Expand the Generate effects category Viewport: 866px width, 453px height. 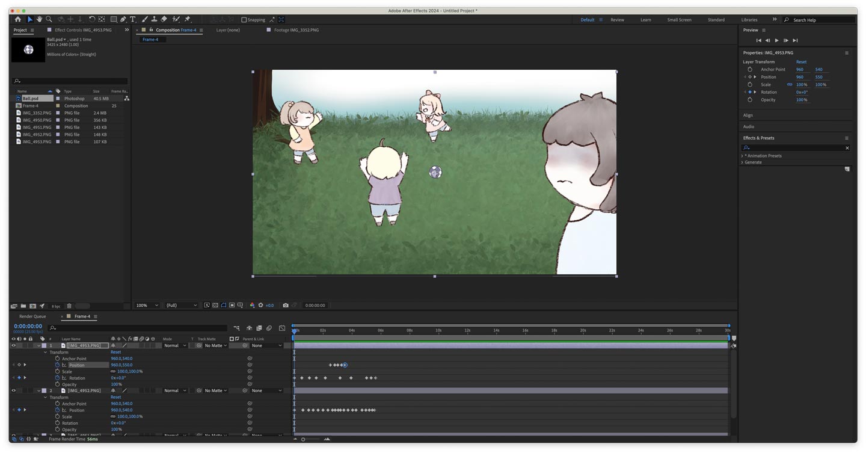742,162
